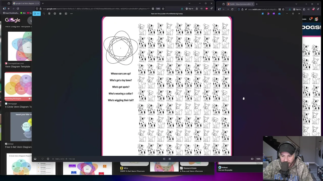Open Conceptdraw Venn Diagram Template result
This screenshot has width=323, height=181.
17,67
